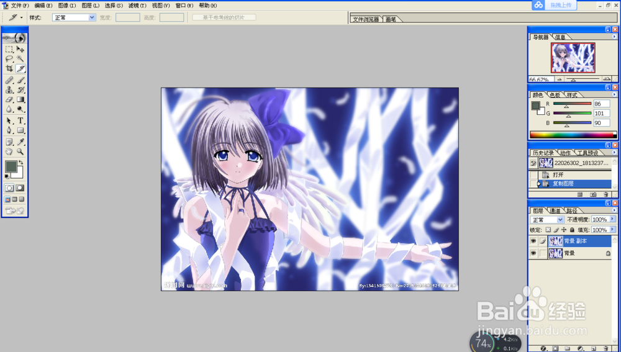Select the Rectangular Marquee tool
Viewport: 621px width, 352px height.
coord(9,49)
